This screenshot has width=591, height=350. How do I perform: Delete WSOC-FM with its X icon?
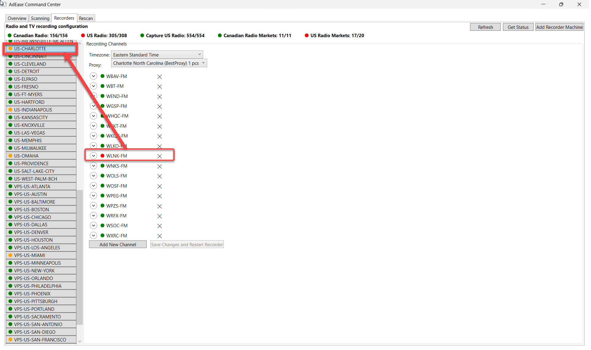(160, 226)
